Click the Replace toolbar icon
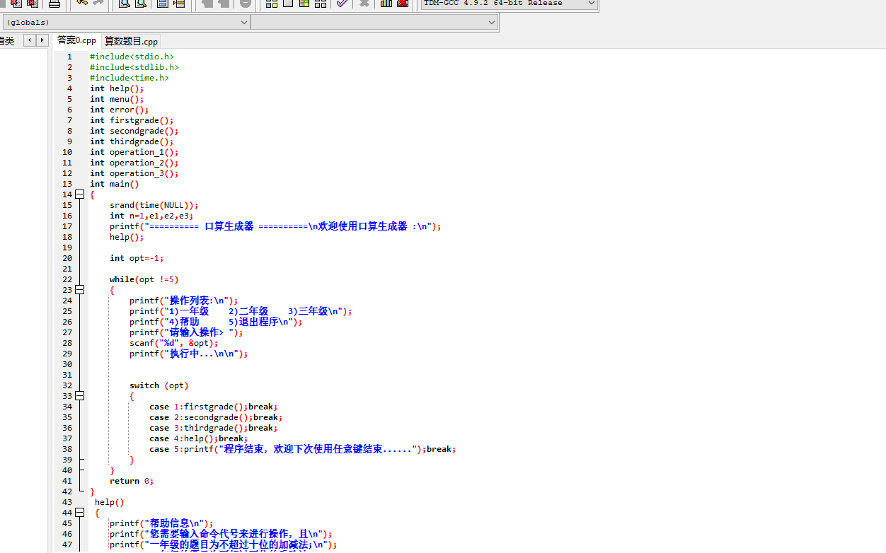The width and height of the screenshot is (886, 553). [141, 4]
